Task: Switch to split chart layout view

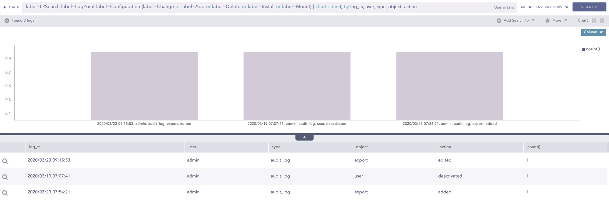Action: pos(594,21)
